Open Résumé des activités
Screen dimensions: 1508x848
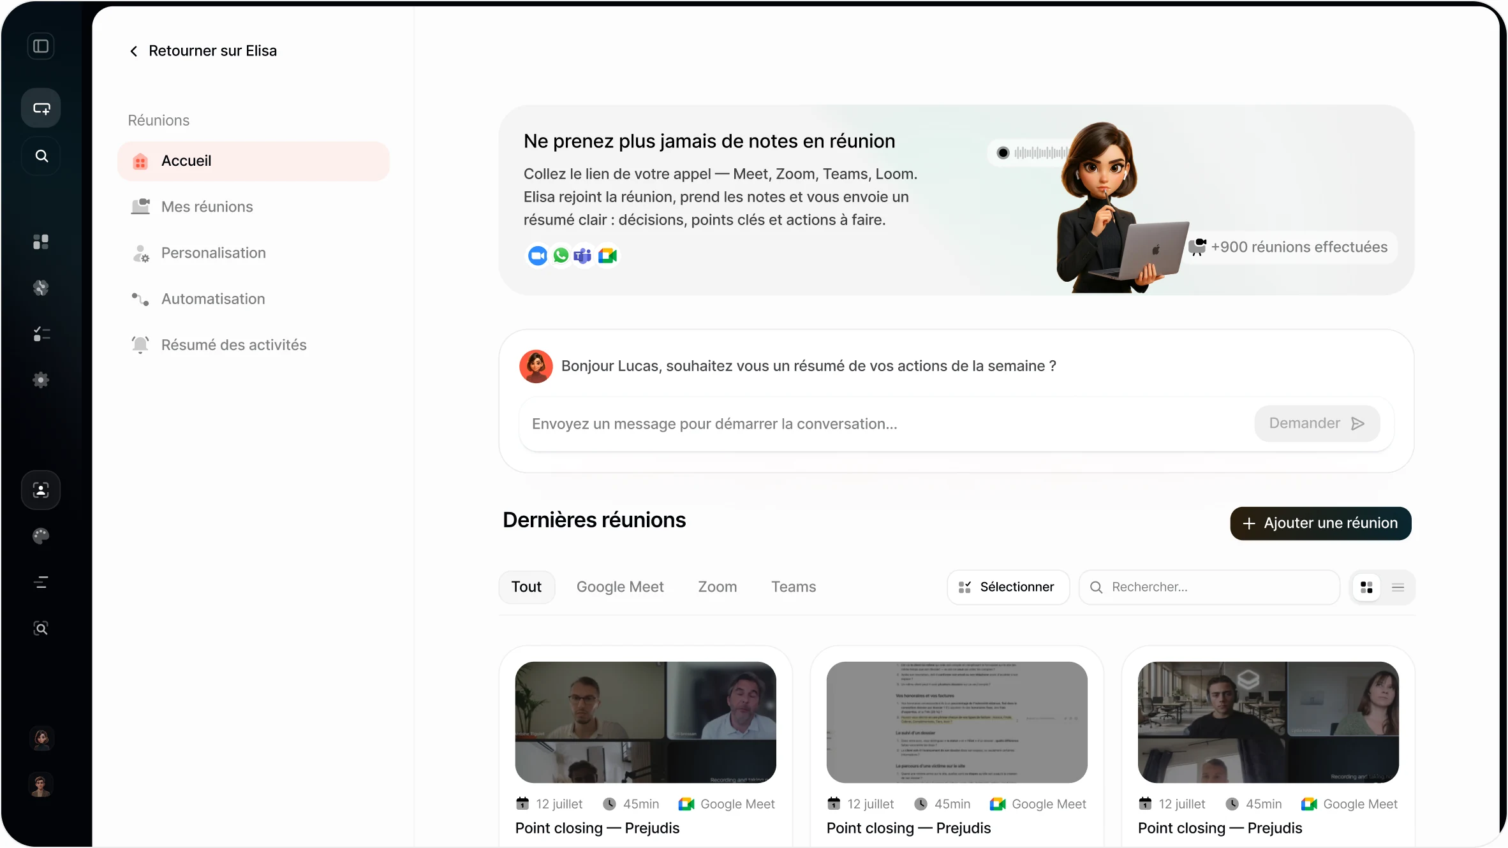[x=253, y=345]
